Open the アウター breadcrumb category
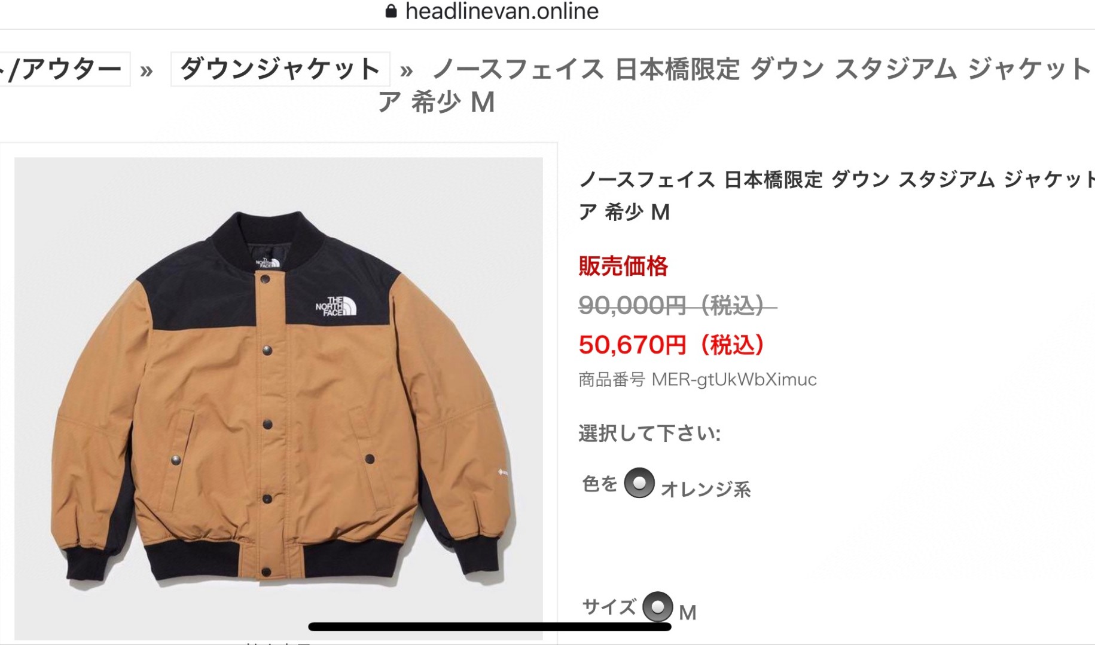 (x=64, y=69)
